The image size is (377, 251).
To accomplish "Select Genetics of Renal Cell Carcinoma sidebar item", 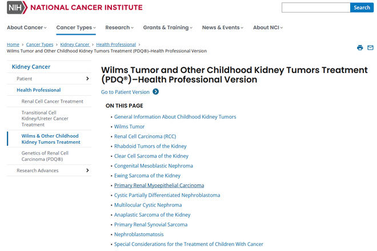I will pos(45,156).
